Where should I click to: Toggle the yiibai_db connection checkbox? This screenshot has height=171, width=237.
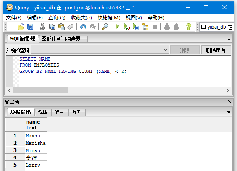click(203, 27)
